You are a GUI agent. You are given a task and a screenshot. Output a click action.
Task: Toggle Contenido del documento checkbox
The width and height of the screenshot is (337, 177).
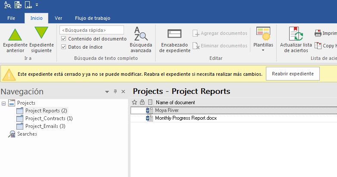63,39
